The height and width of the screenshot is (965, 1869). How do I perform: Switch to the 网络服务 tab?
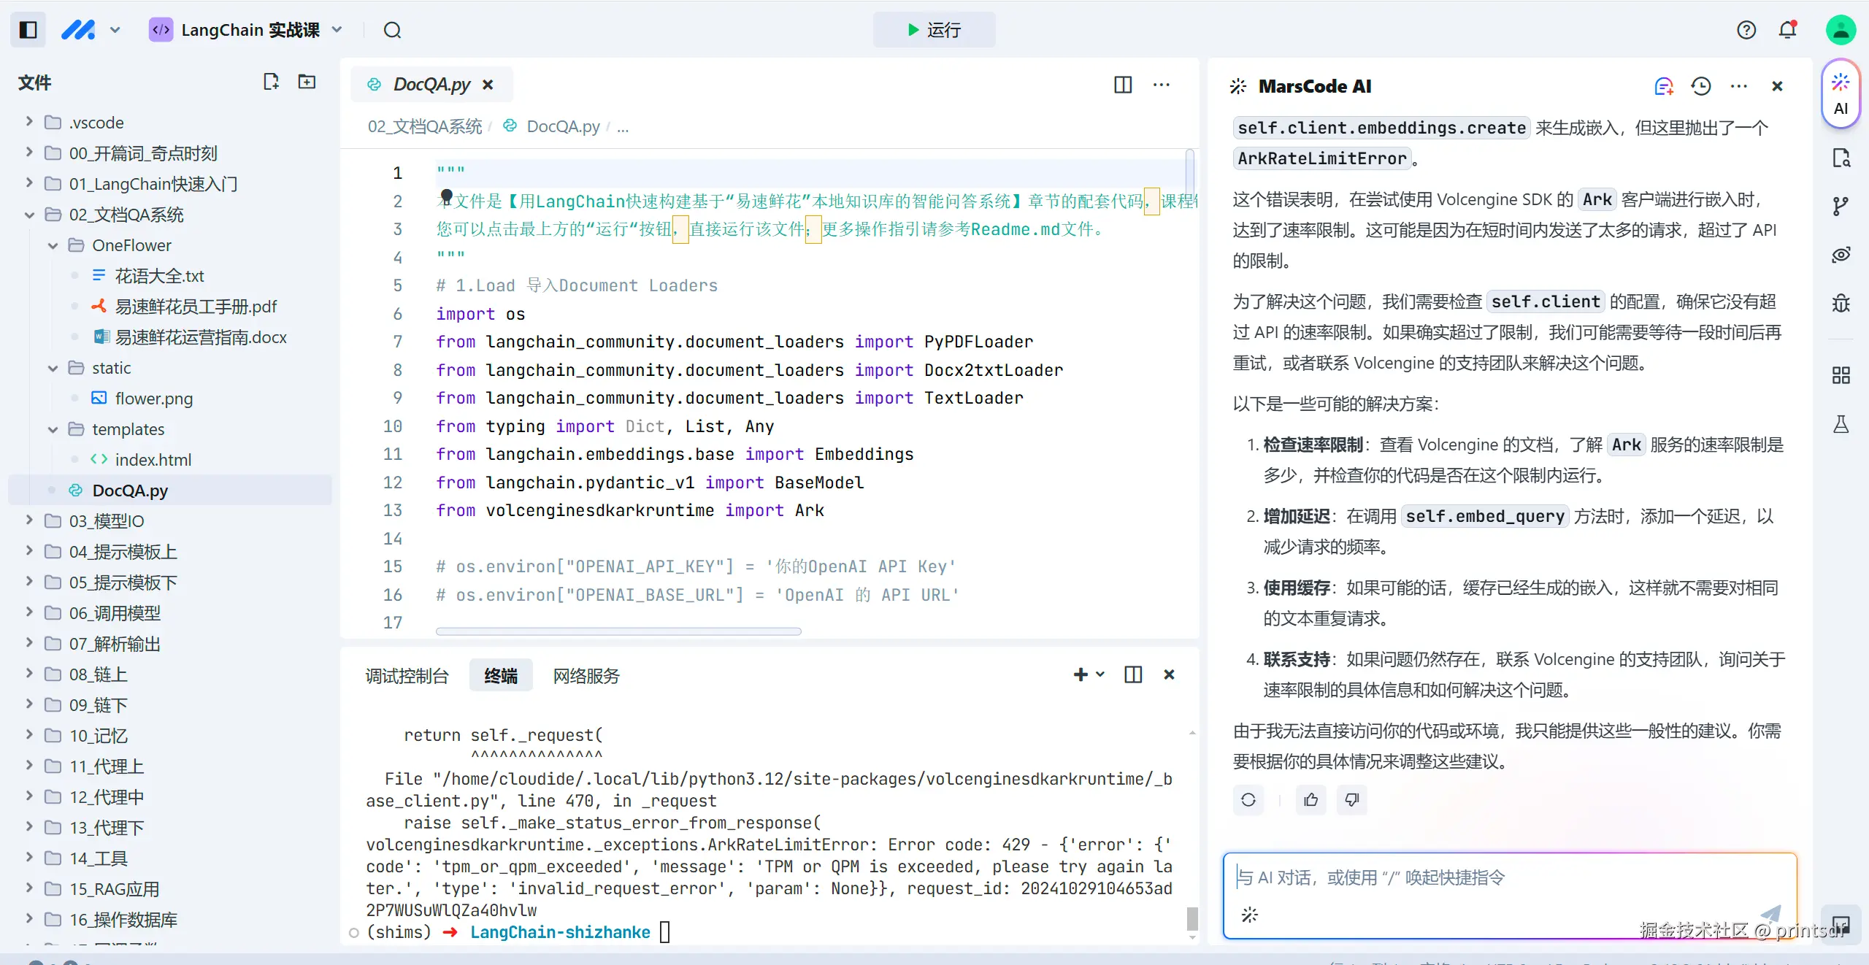pyautogui.click(x=585, y=675)
